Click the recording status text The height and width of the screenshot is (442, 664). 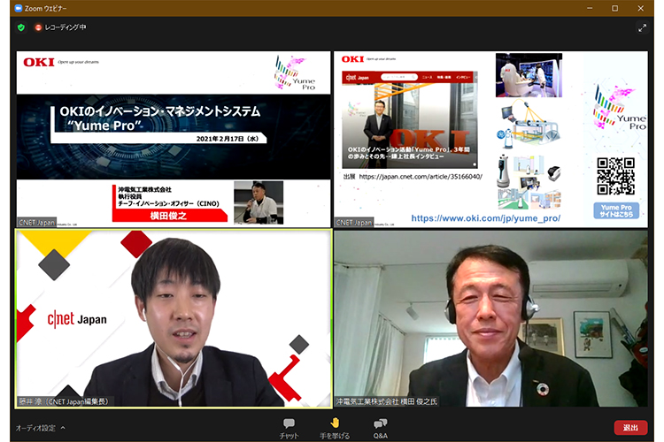click(x=66, y=27)
